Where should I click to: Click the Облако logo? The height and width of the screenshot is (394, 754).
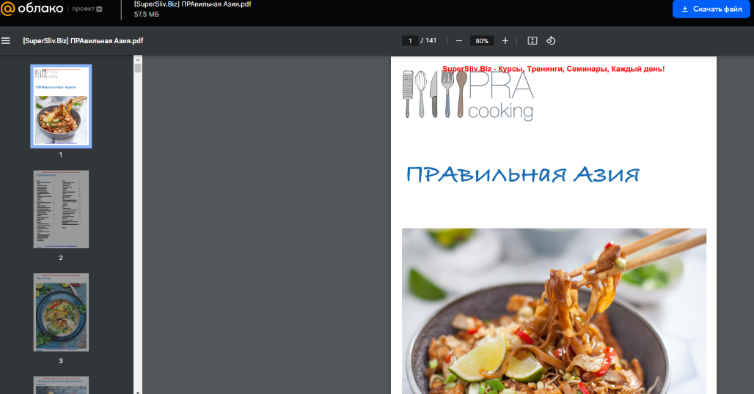point(32,9)
